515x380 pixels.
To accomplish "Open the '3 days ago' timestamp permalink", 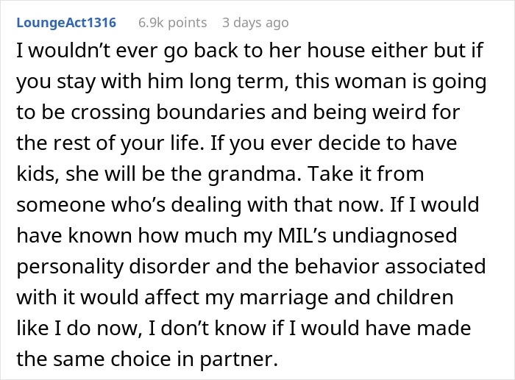I will tap(255, 23).
